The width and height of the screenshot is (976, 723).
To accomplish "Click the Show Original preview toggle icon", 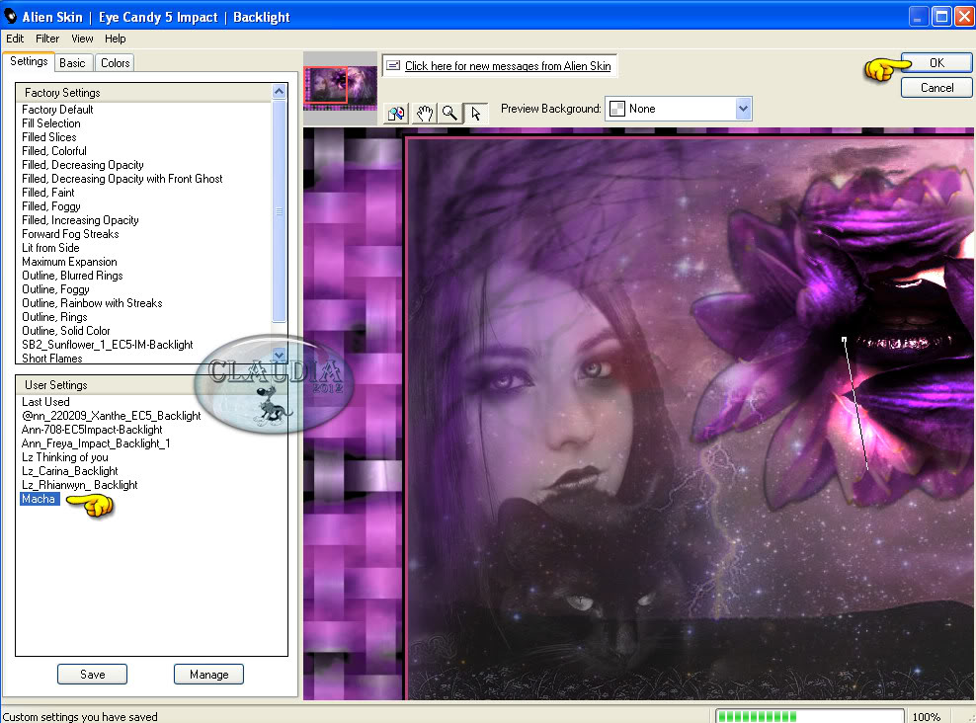I will [396, 113].
